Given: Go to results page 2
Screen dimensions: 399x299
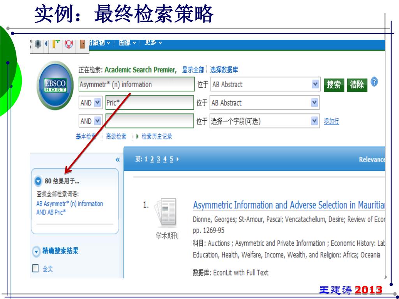Looking at the screenshot, I should [152, 159].
